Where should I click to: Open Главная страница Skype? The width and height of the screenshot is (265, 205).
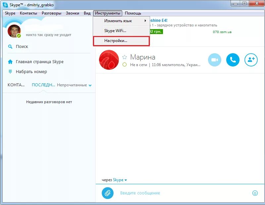[x=39, y=62]
